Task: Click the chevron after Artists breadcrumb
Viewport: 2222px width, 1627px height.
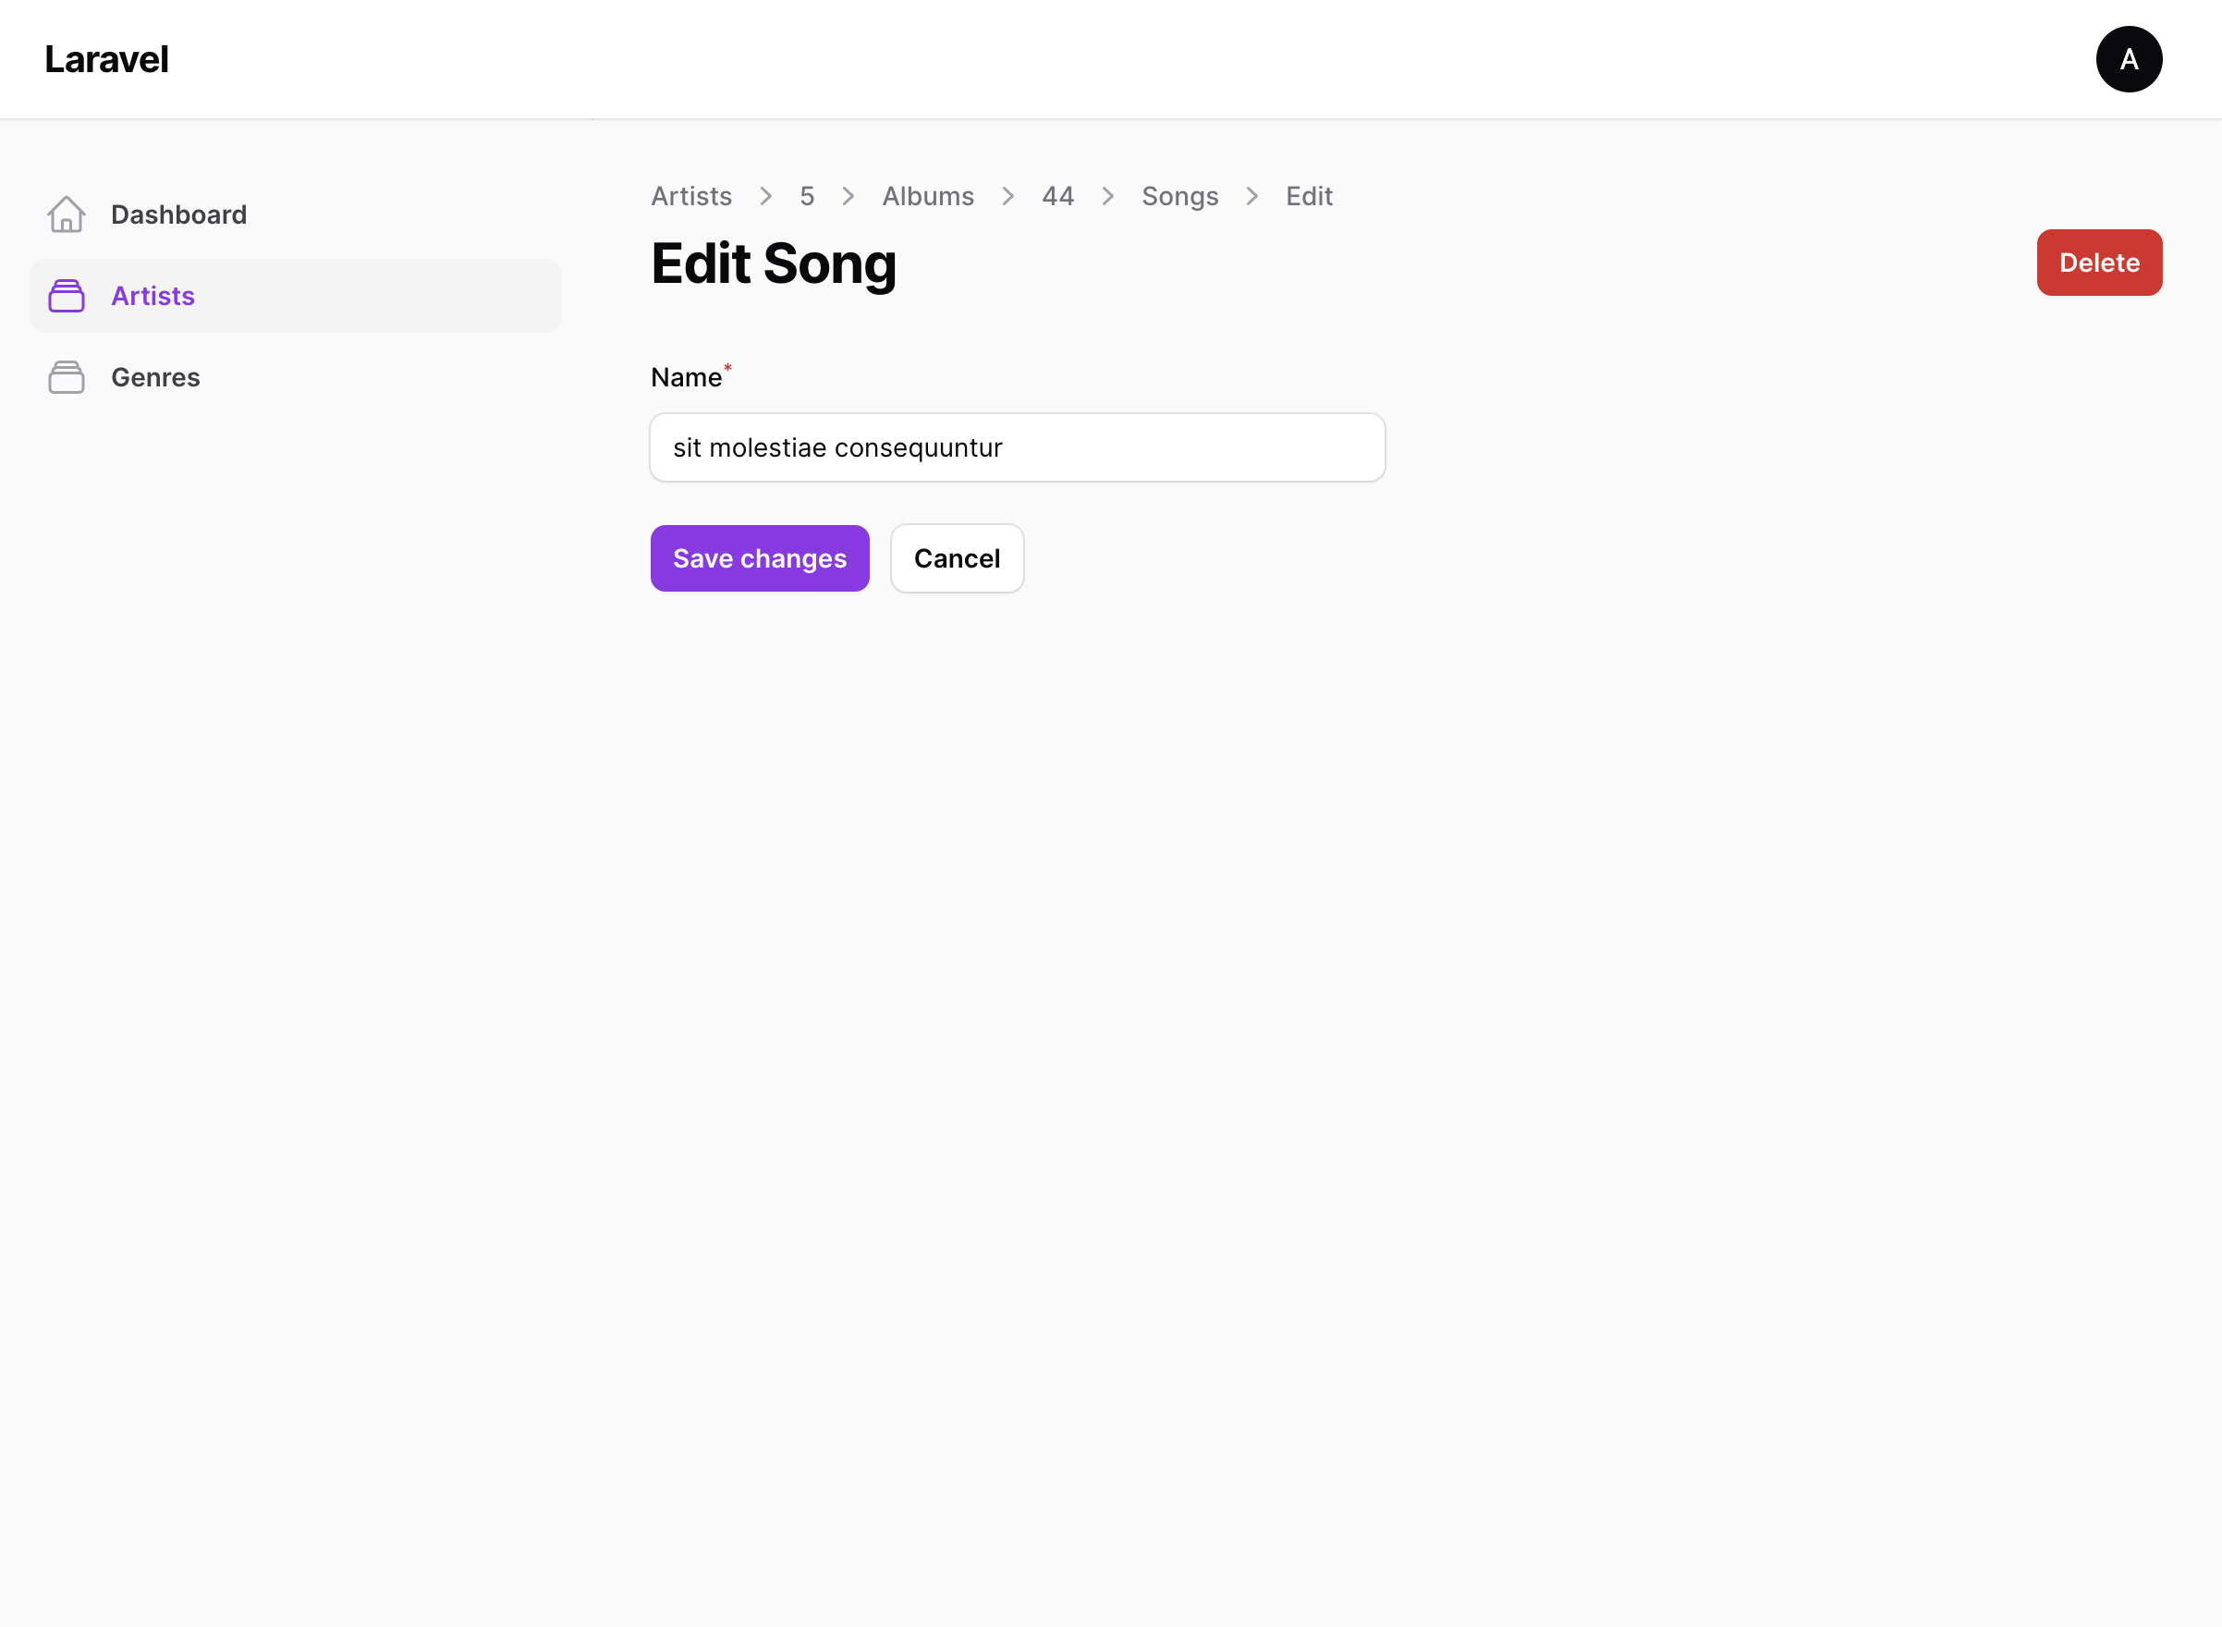Action: tap(766, 196)
